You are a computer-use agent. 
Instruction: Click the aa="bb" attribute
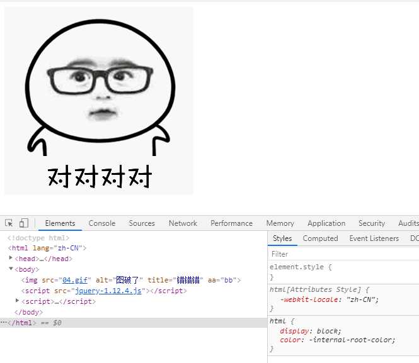pos(222,280)
